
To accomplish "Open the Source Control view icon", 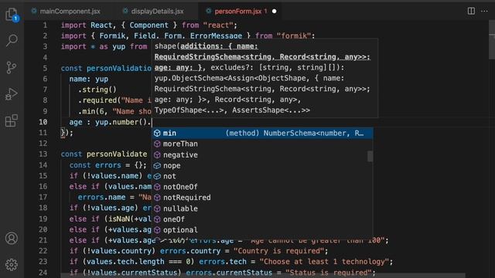I will (x=12, y=67).
